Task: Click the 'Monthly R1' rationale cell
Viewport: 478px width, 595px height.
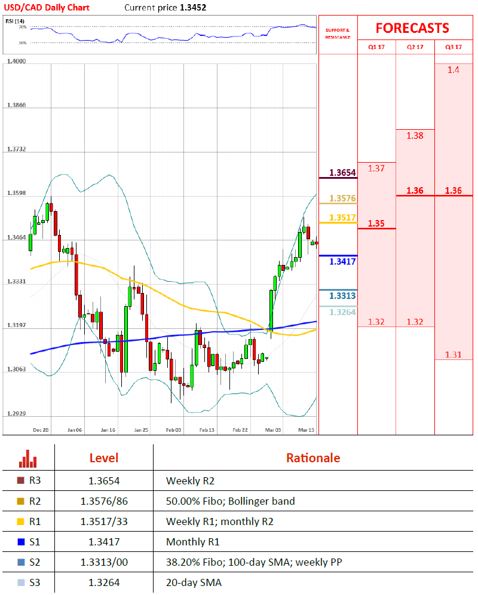Action: pyautogui.click(x=193, y=542)
